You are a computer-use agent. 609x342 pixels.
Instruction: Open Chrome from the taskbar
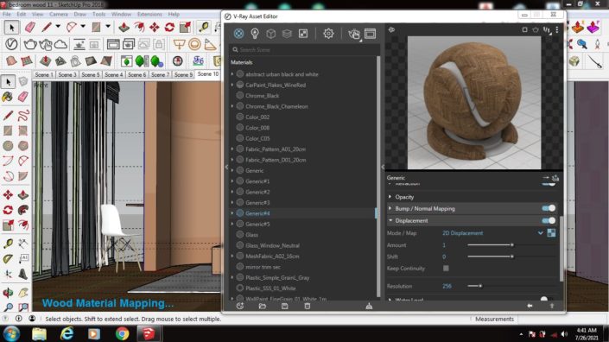pyautogui.click(x=122, y=333)
